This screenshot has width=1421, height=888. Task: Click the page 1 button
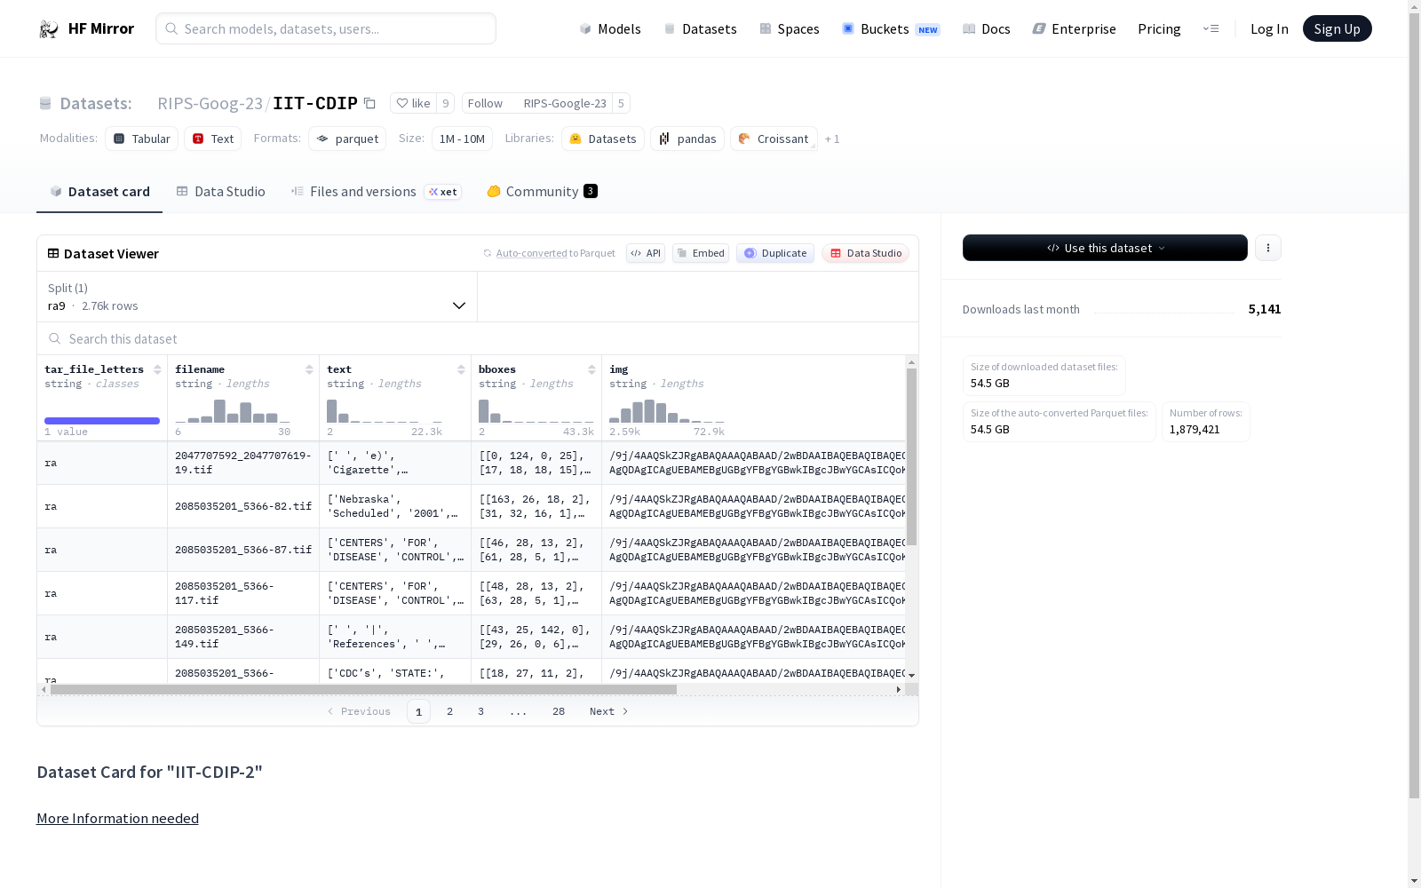[418, 711]
